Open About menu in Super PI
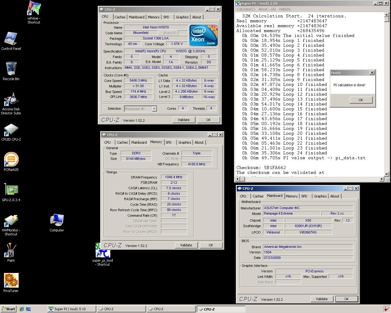 point(267,9)
